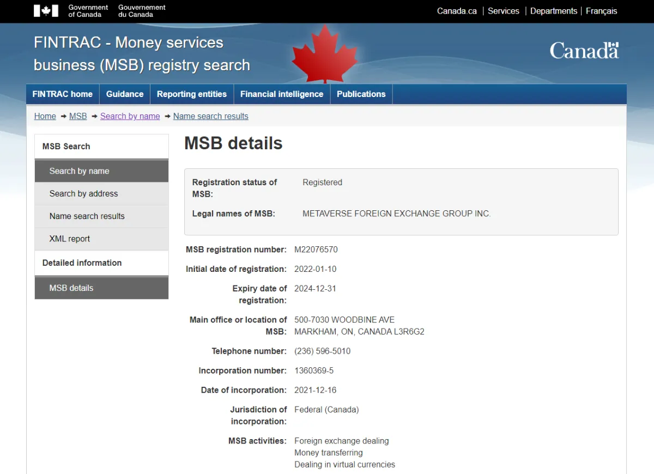Viewport: 654px width, 474px height.
Task: Click the Jurisdiction of incorporation label
Action: (x=258, y=415)
